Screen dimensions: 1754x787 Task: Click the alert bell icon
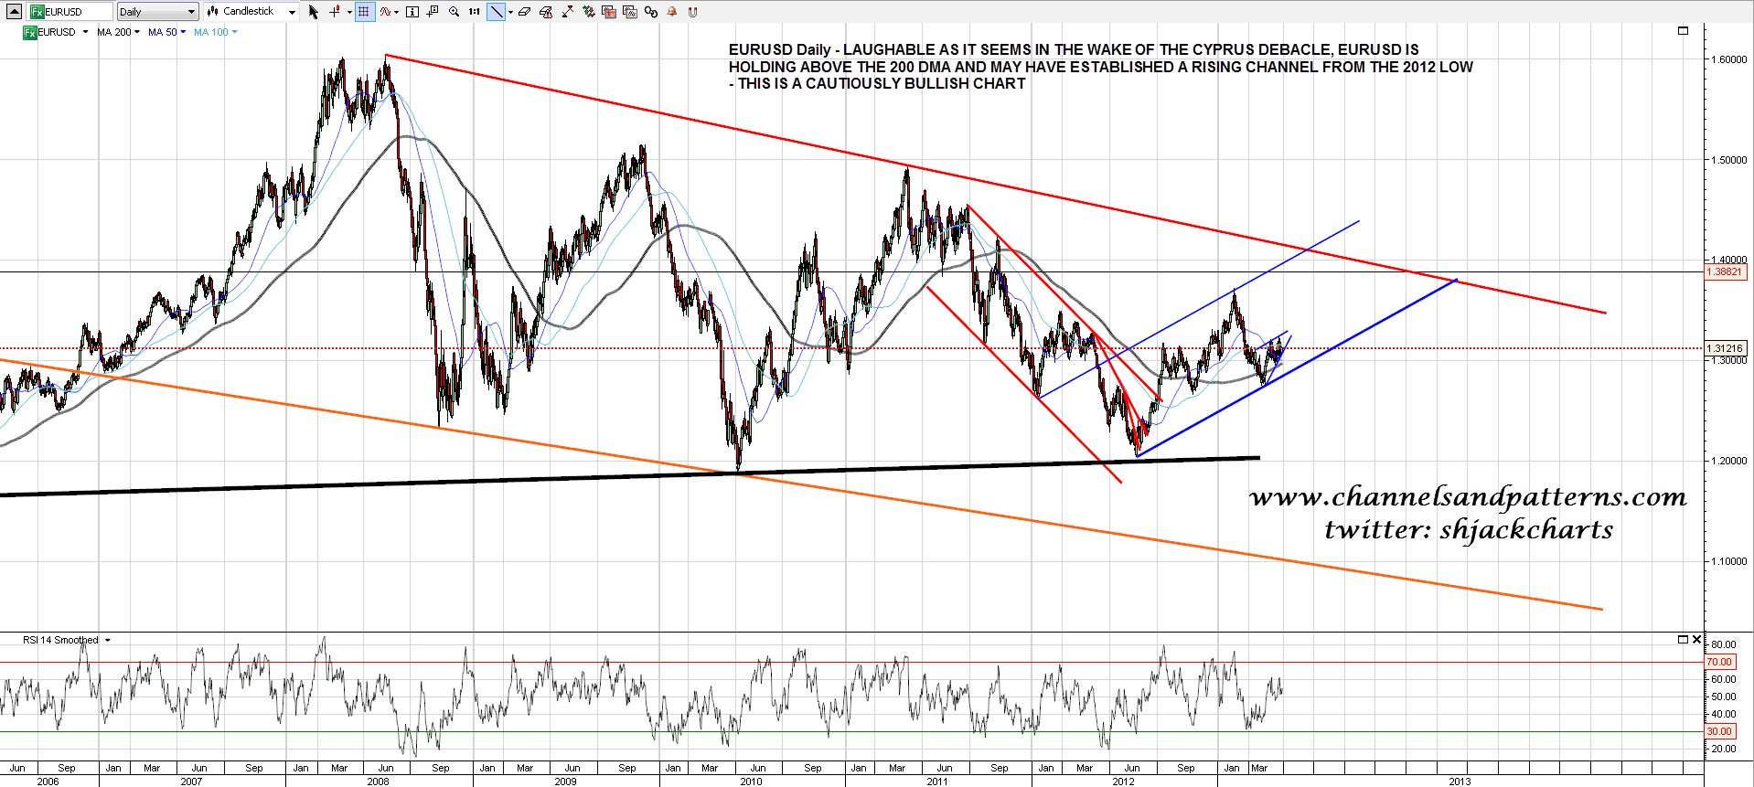672,12
